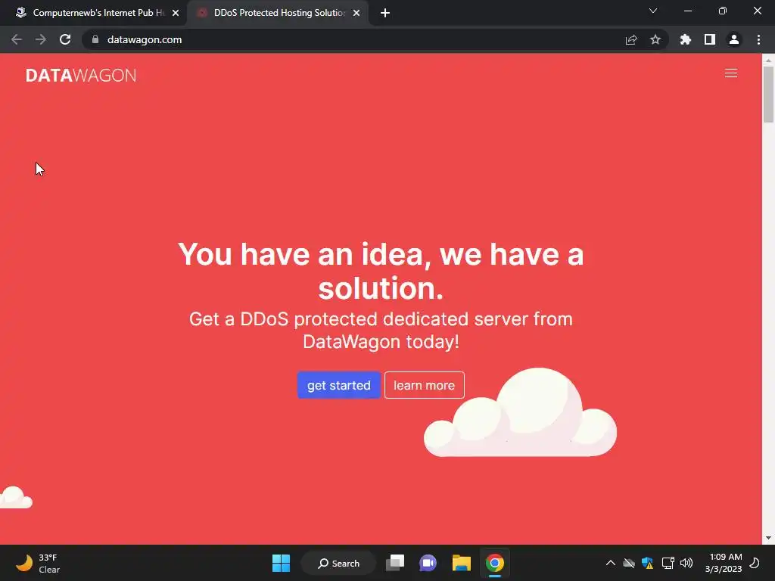Open Chrome extensions puzzle icon
775x581 pixels.
click(685, 39)
